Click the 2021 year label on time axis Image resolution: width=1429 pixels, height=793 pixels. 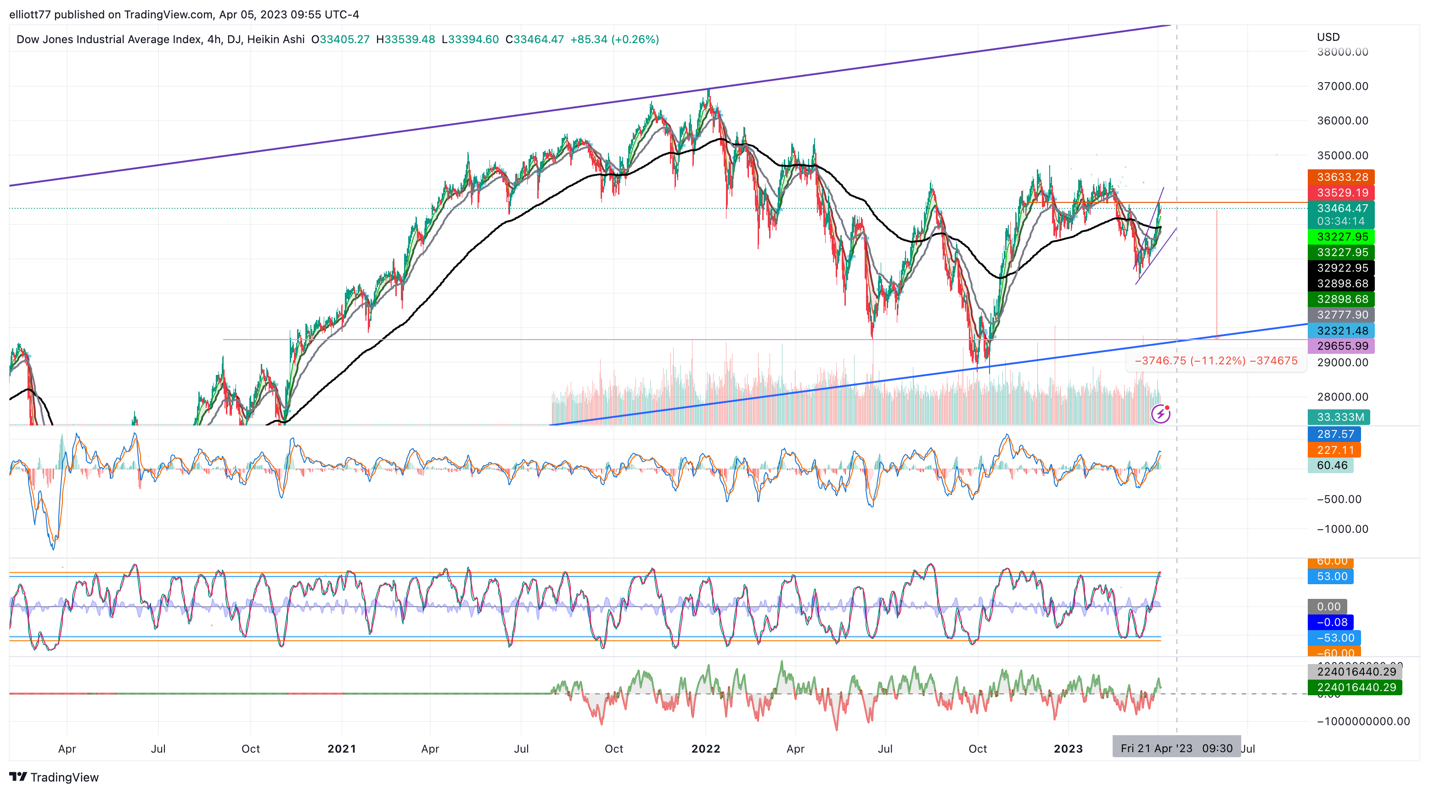(x=342, y=748)
